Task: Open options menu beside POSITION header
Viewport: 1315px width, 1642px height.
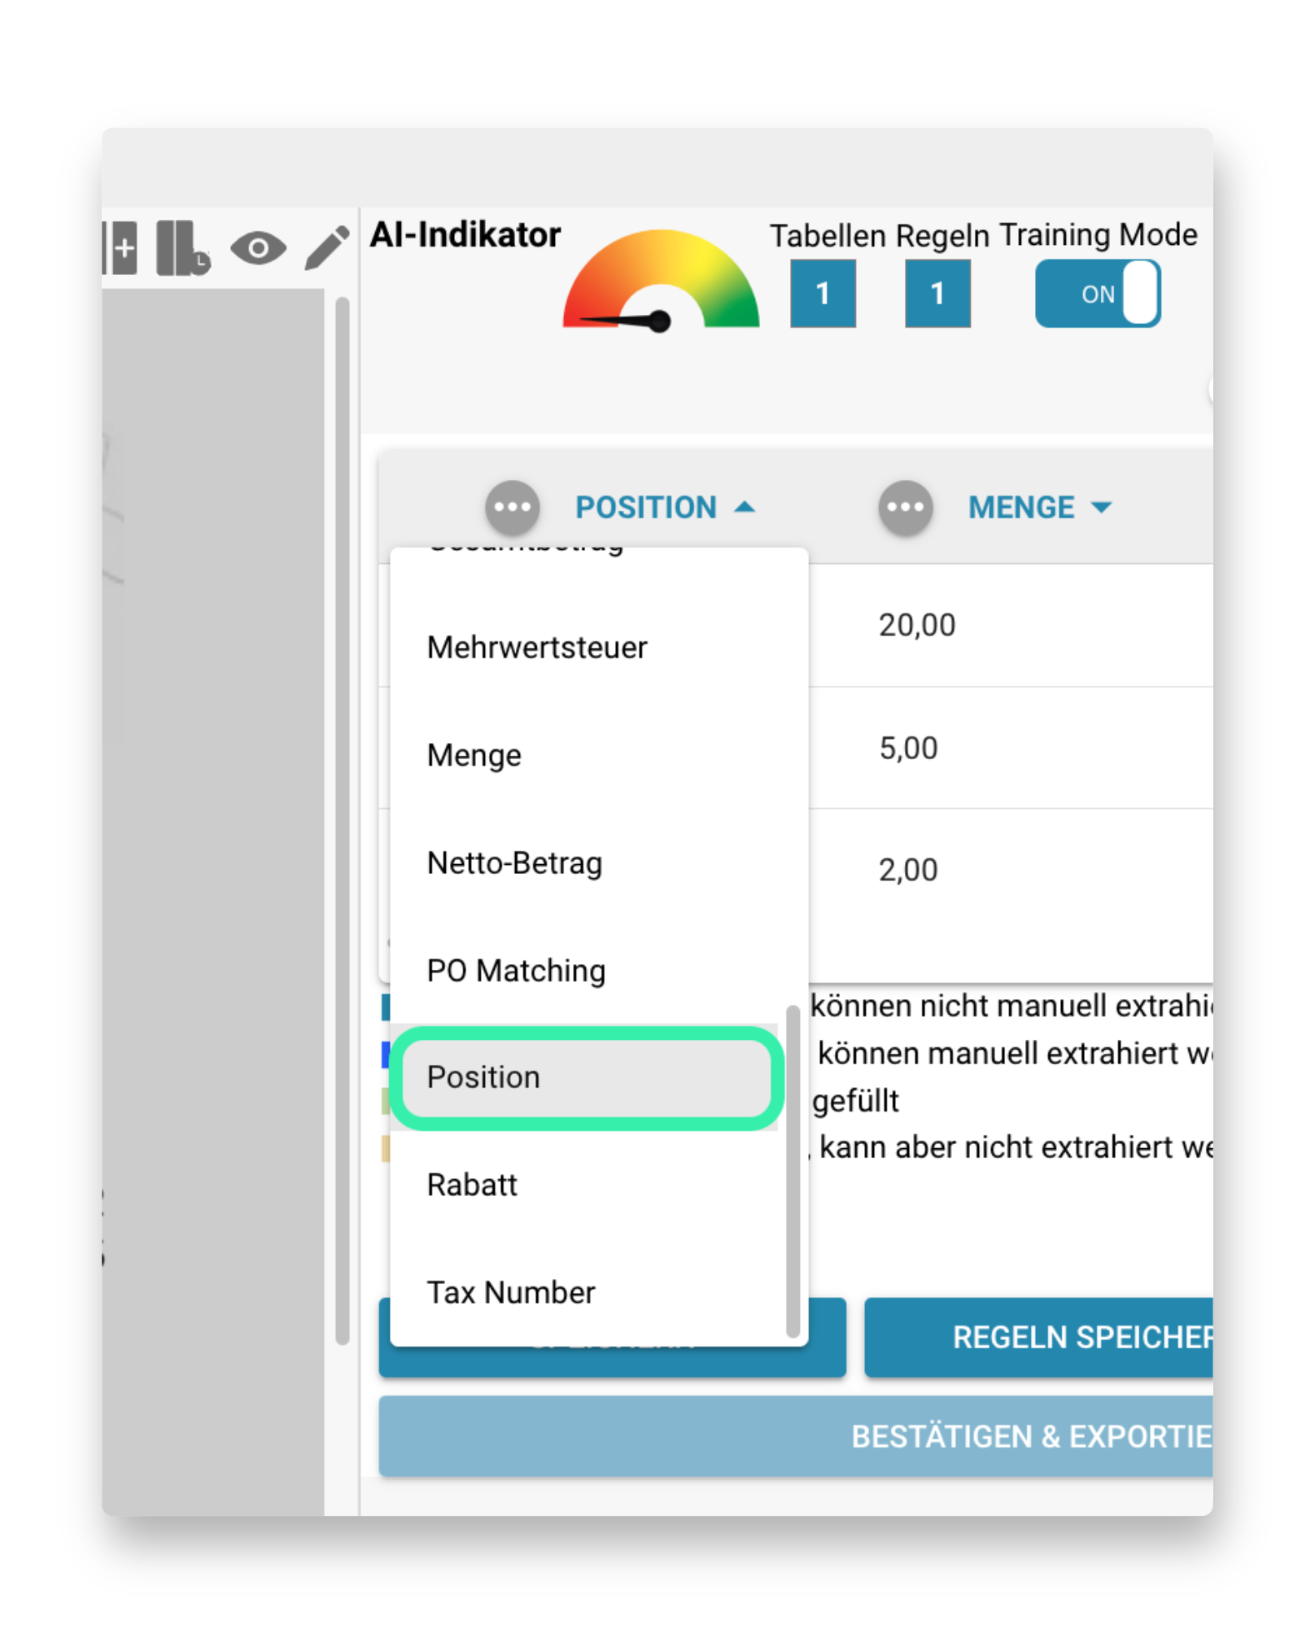Action: coord(512,507)
